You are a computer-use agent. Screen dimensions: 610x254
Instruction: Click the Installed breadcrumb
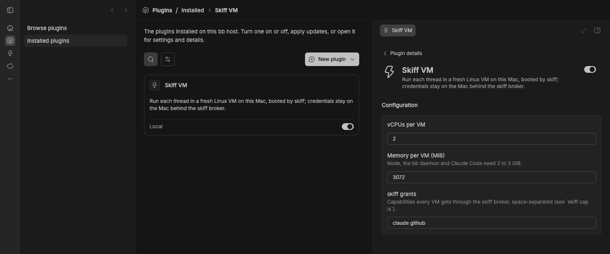click(x=193, y=10)
